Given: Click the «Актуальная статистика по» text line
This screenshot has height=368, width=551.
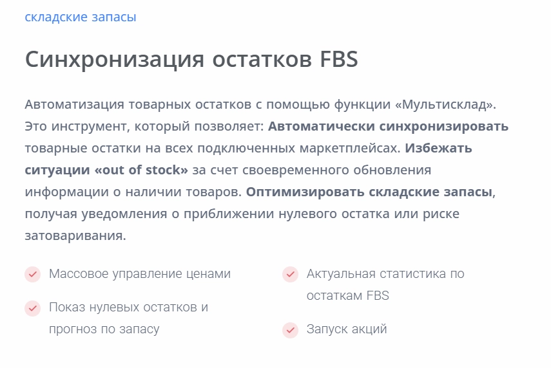Looking at the screenshot, I should [385, 274].
